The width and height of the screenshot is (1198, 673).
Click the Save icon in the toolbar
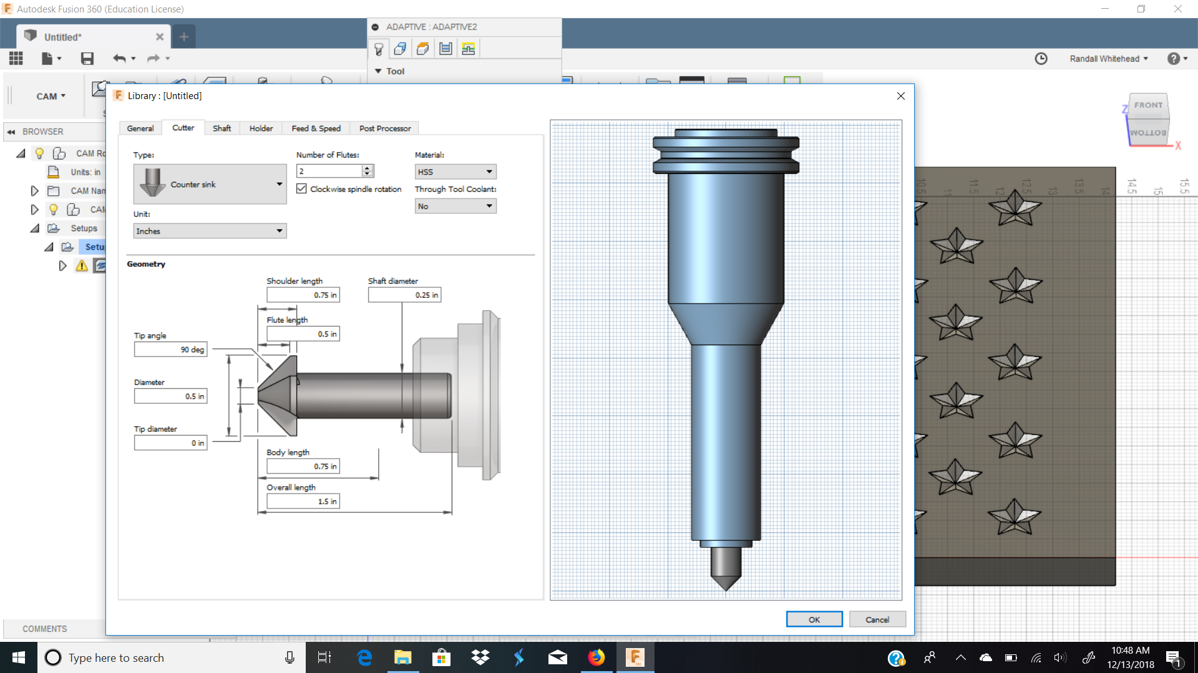coord(87,58)
